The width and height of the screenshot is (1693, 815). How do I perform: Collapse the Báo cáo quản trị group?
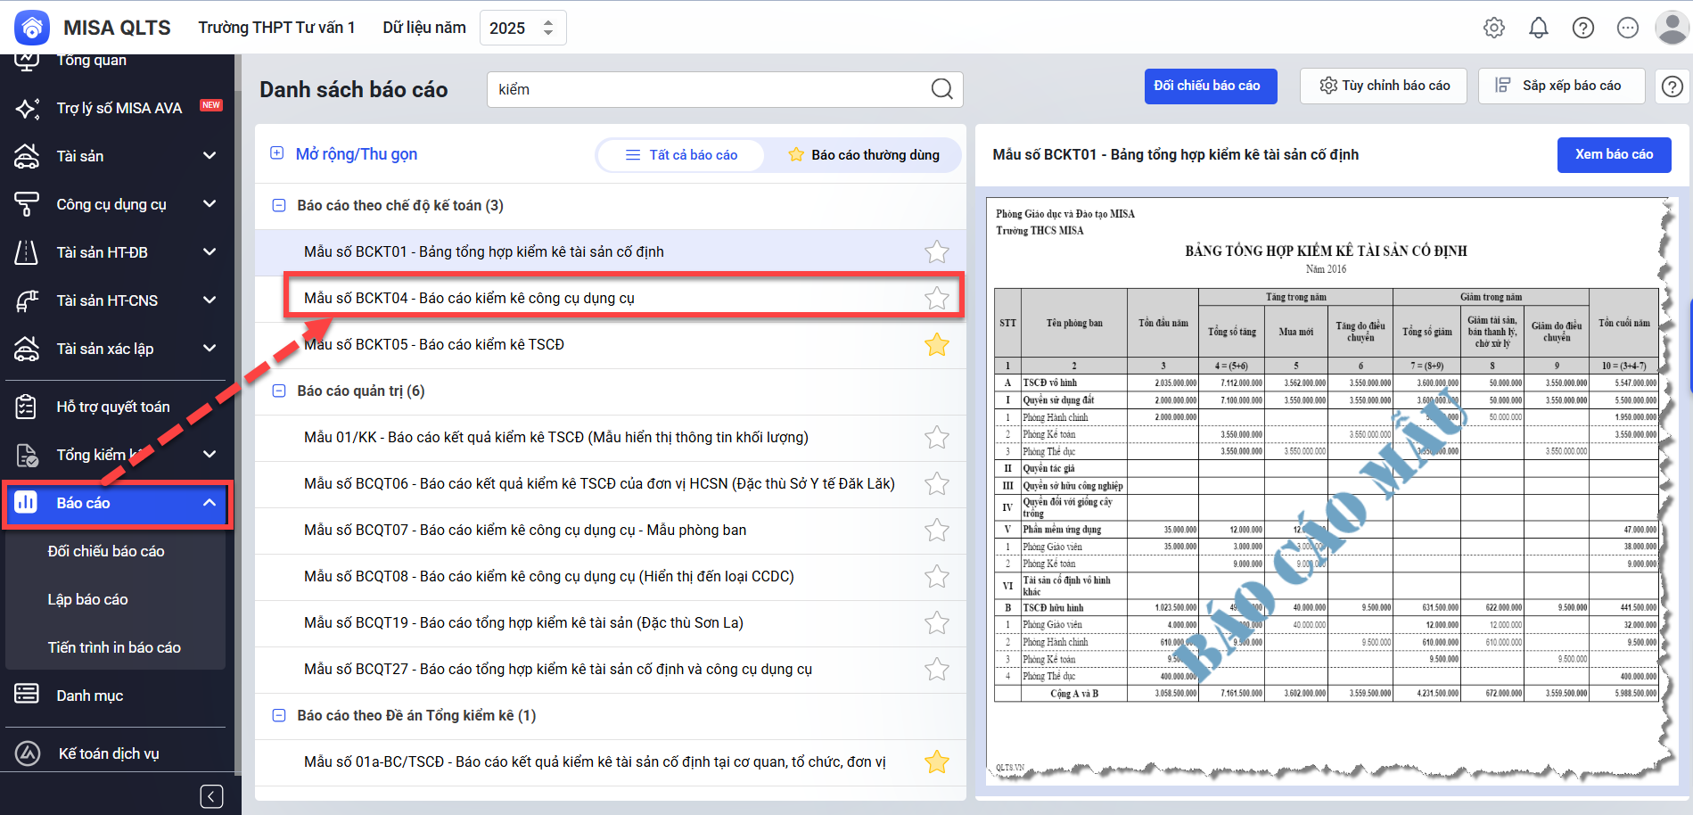[x=279, y=391]
